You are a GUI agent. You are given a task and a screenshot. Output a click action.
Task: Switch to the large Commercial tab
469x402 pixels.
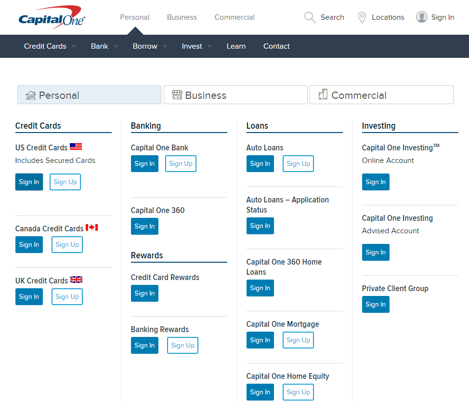pyautogui.click(x=381, y=95)
